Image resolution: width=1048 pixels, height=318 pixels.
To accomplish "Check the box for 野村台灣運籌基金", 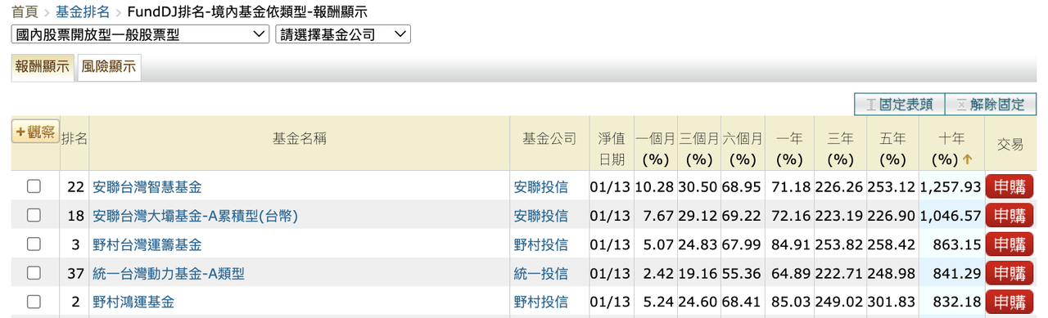I will [34, 244].
